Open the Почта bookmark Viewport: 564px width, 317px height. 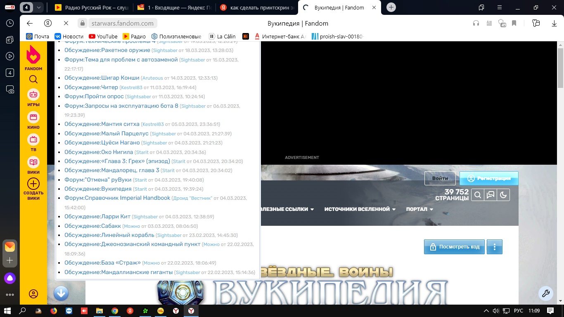tap(38, 36)
